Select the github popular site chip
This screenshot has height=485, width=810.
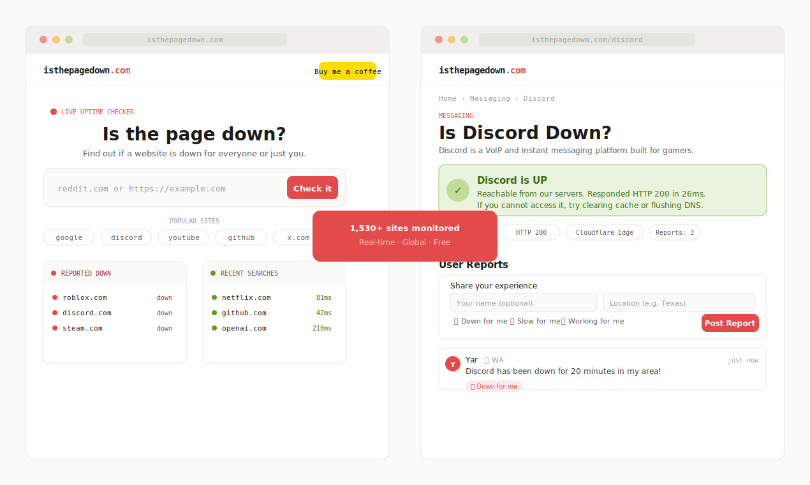point(241,237)
